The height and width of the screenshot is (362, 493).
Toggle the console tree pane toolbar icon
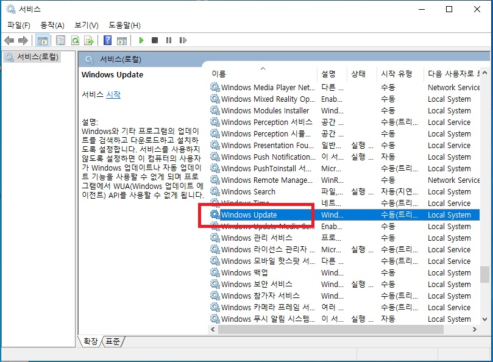pos(42,40)
